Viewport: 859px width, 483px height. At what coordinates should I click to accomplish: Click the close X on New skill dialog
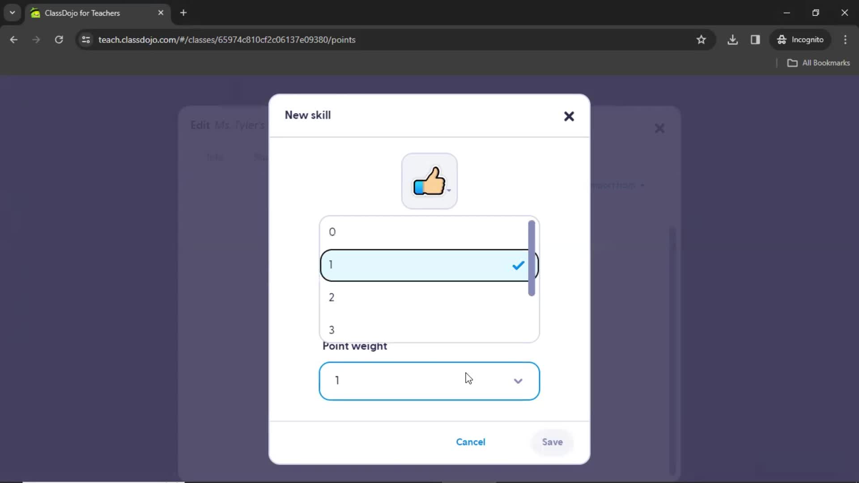tap(570, 115)
